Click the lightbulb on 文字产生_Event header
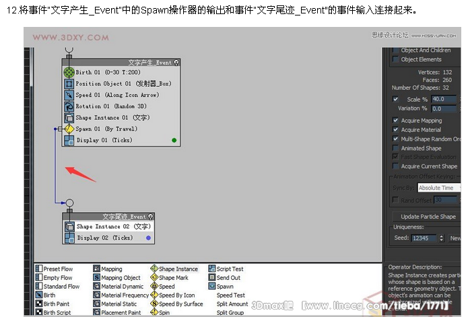Image resolution: width=468 pixels, height=317 pixels. [x=176, y=63]
